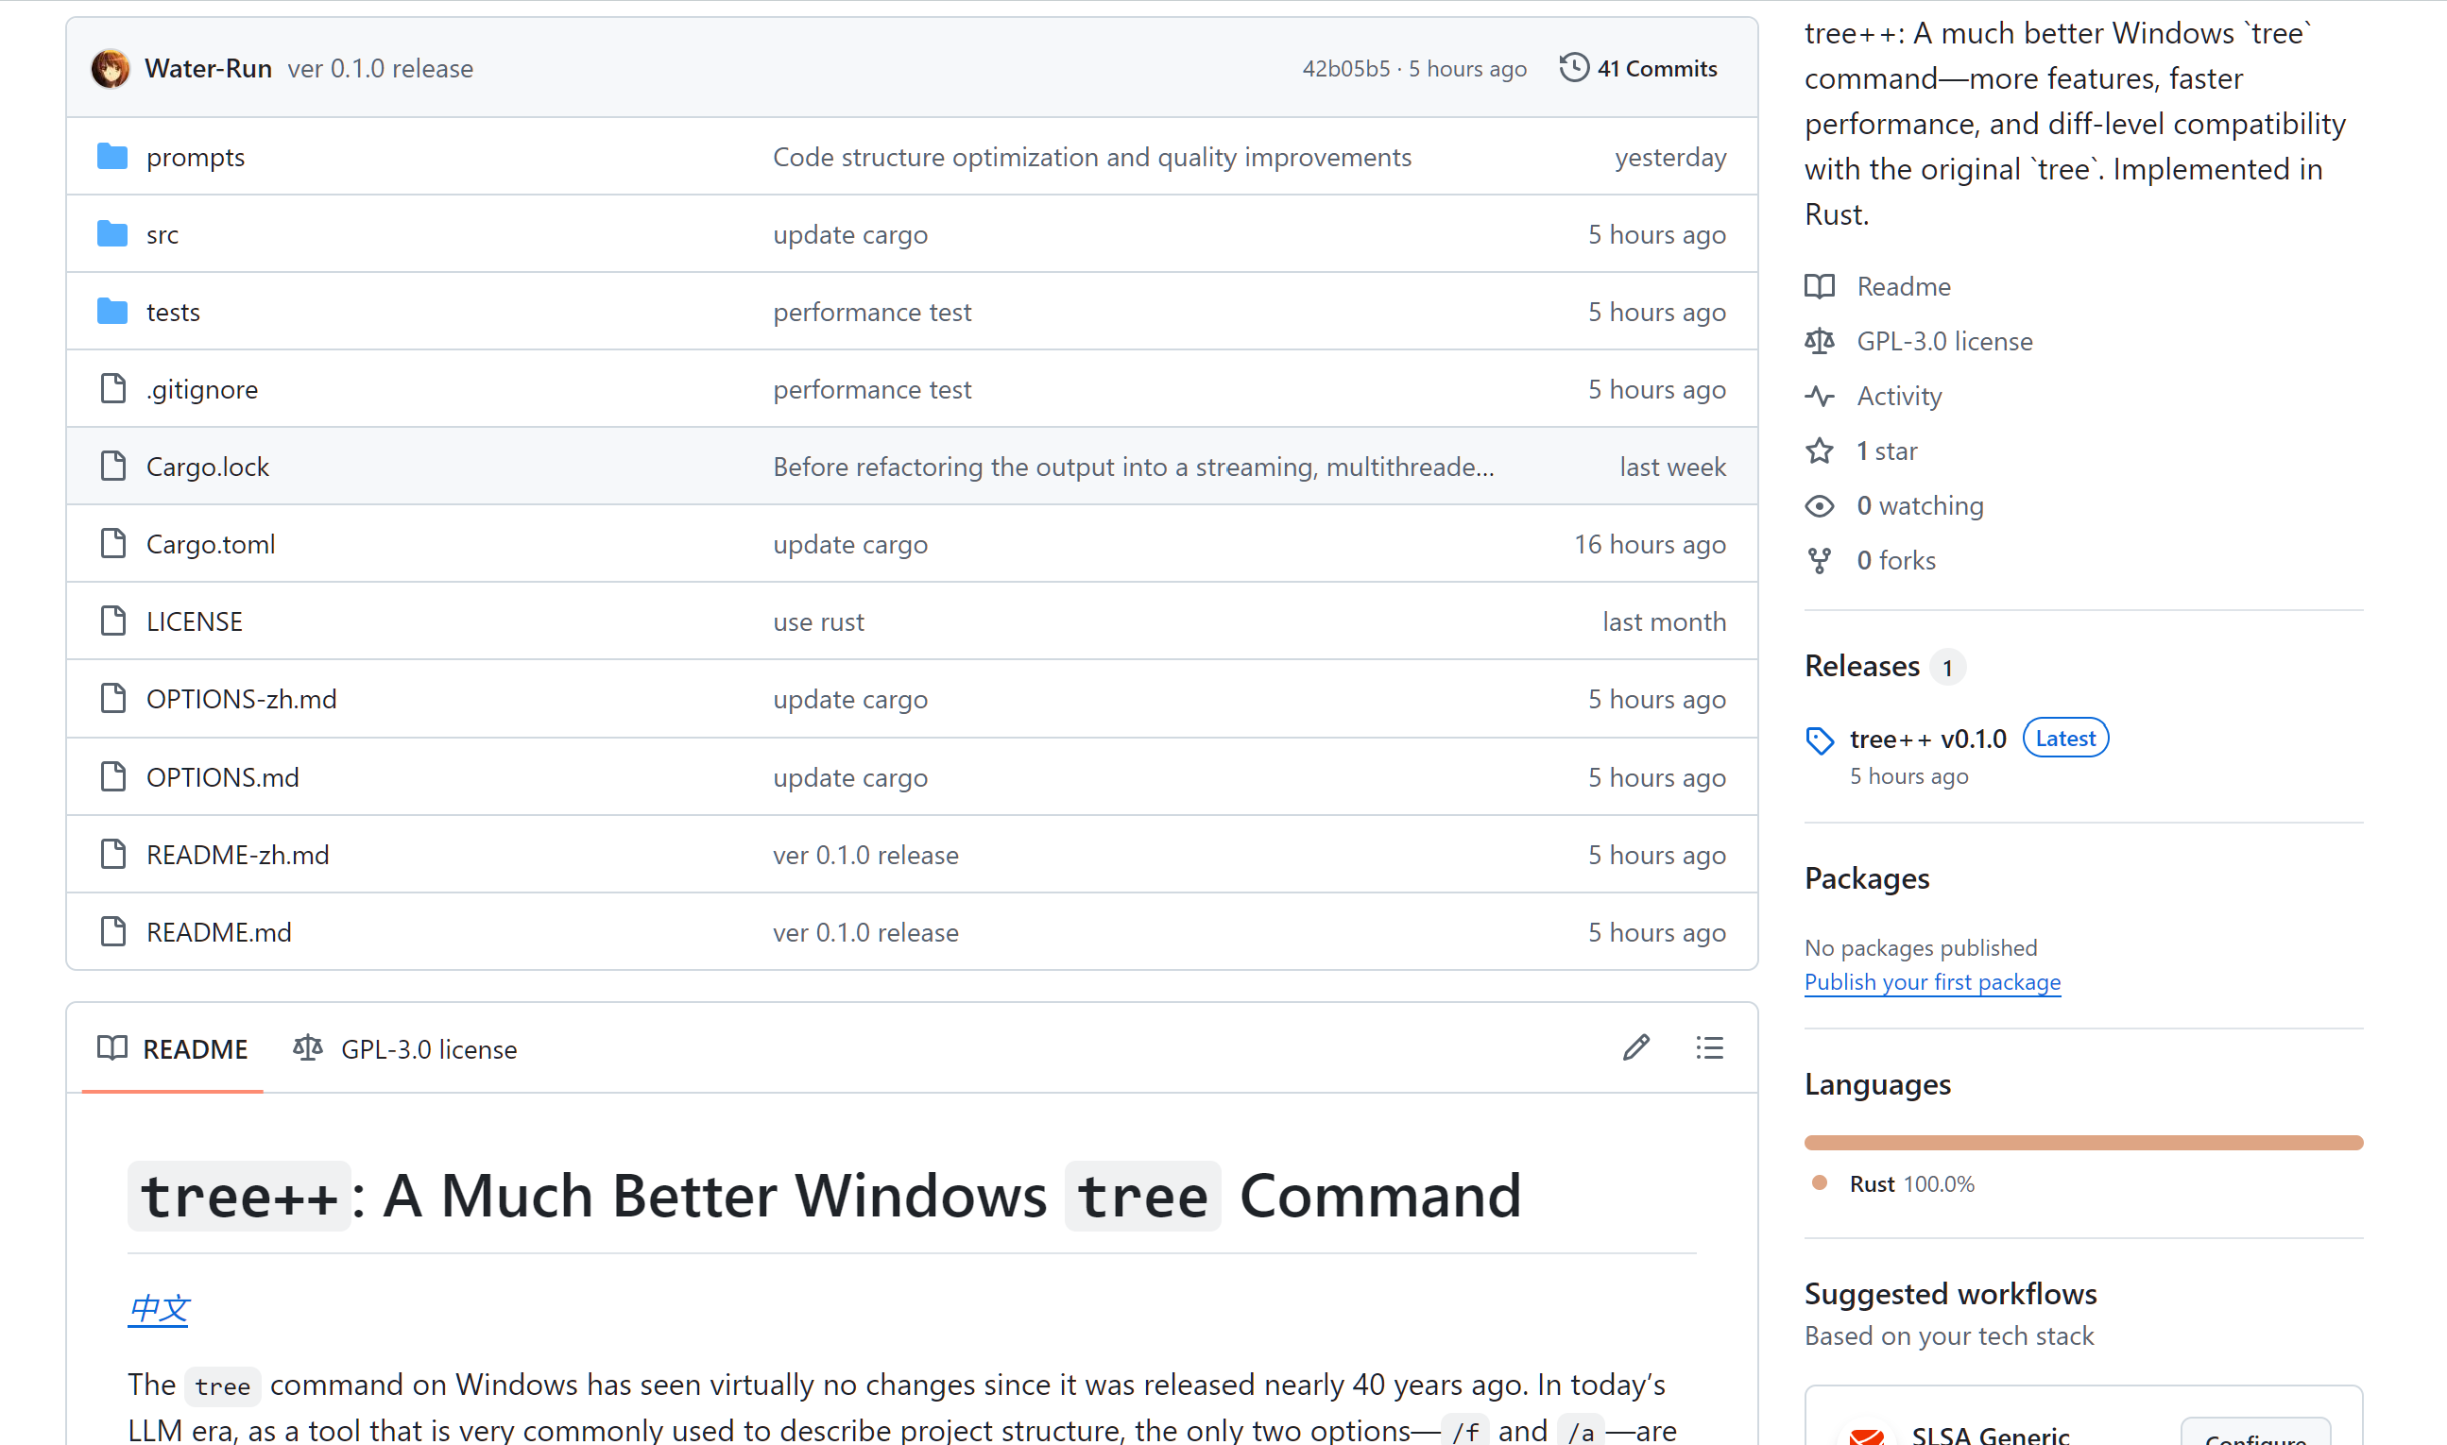Open the src folder
Image resolution: width=2447 pixels, height=1445 pixels.
(x=162, y=233)
